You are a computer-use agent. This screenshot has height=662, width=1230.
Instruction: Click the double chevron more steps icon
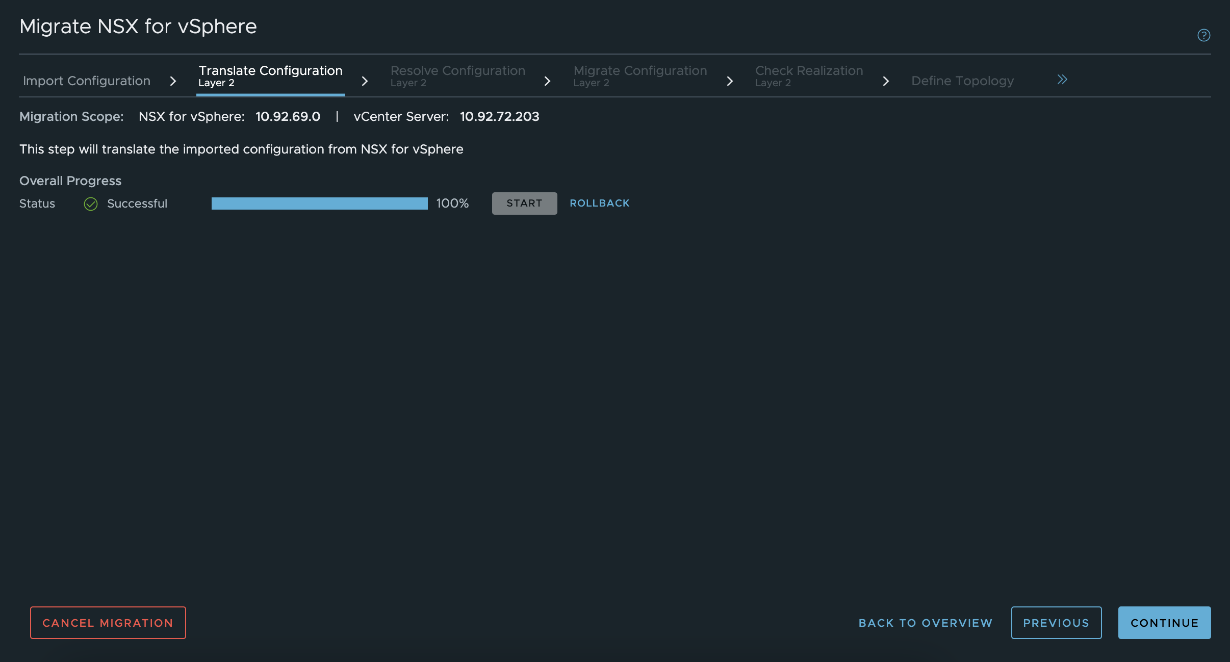coord(1062,80)
